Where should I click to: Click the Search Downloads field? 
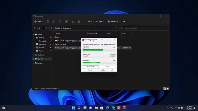coord(144,28)
